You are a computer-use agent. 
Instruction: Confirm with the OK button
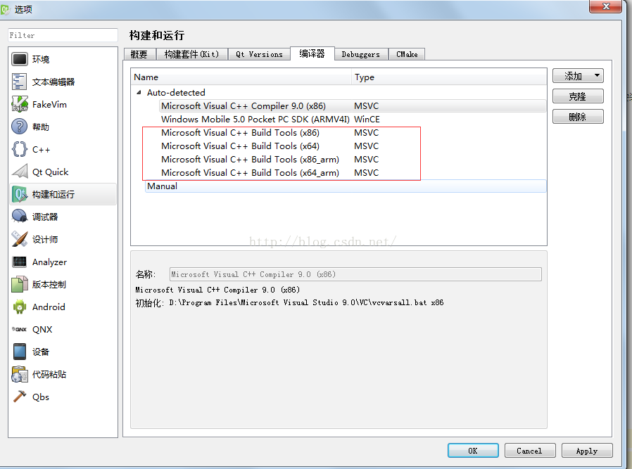473,451
